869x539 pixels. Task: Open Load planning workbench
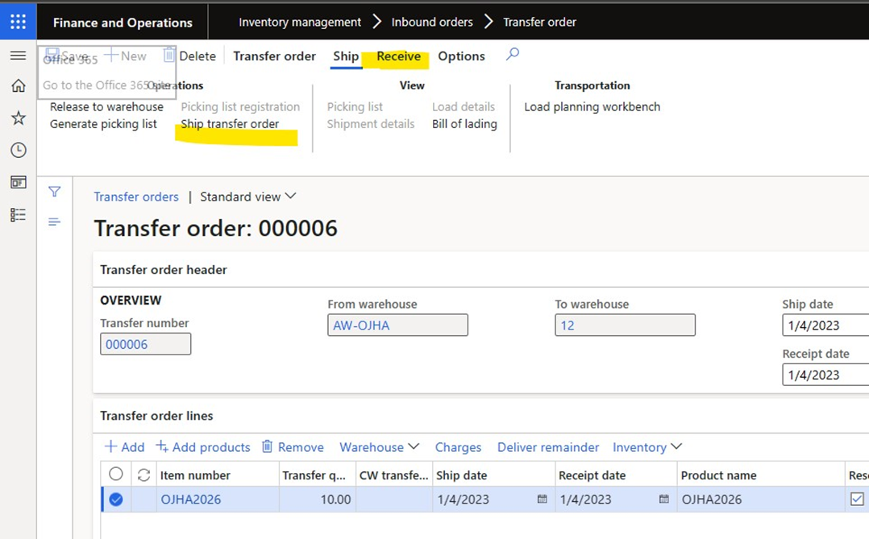(592, 106)
